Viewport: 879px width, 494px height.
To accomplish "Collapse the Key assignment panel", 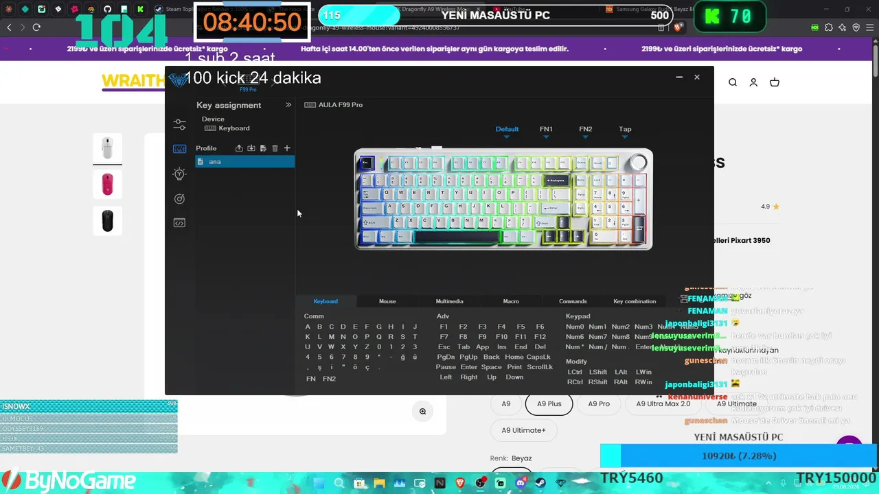I will click(x=288, y=105).
